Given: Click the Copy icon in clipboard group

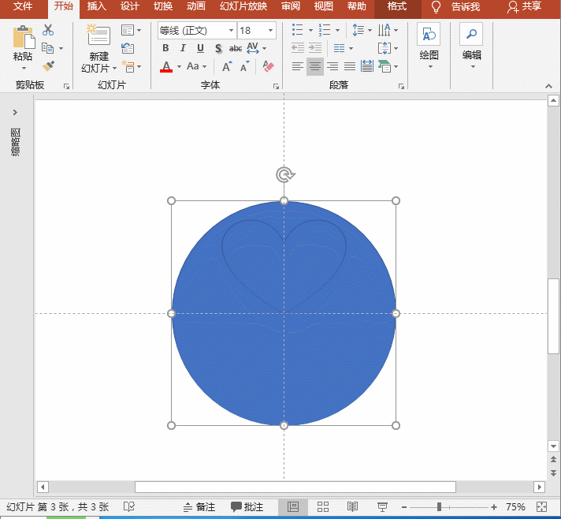Looking at the screenshot, I should 47,47.
